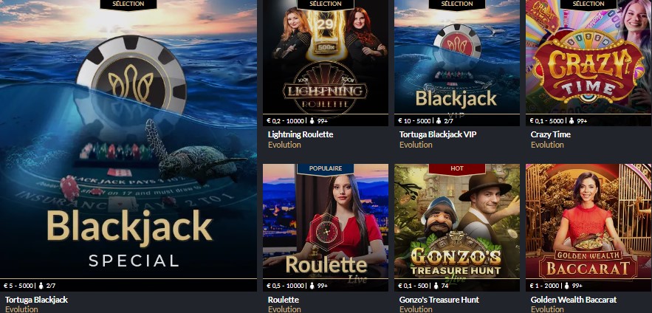This screenshot has height=313, width=652.
Task: Click the seats icon on Tortuga Blackjack VIP
Action: tap(439, 121)
